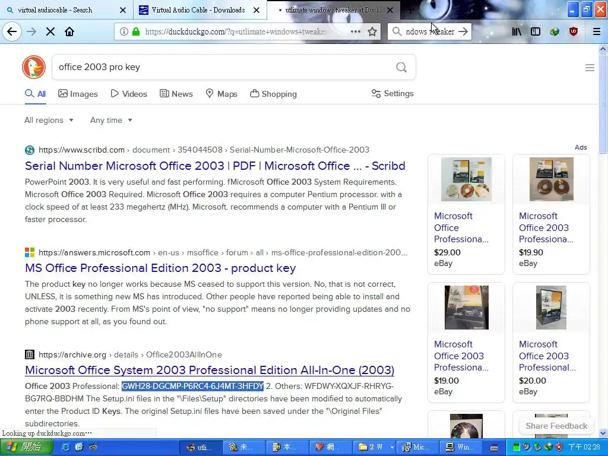The image size is (608, 456).
Task: Open the $19.90 eBay Office 2003 image
Action: pyautogui.click(x=552, y=179)
